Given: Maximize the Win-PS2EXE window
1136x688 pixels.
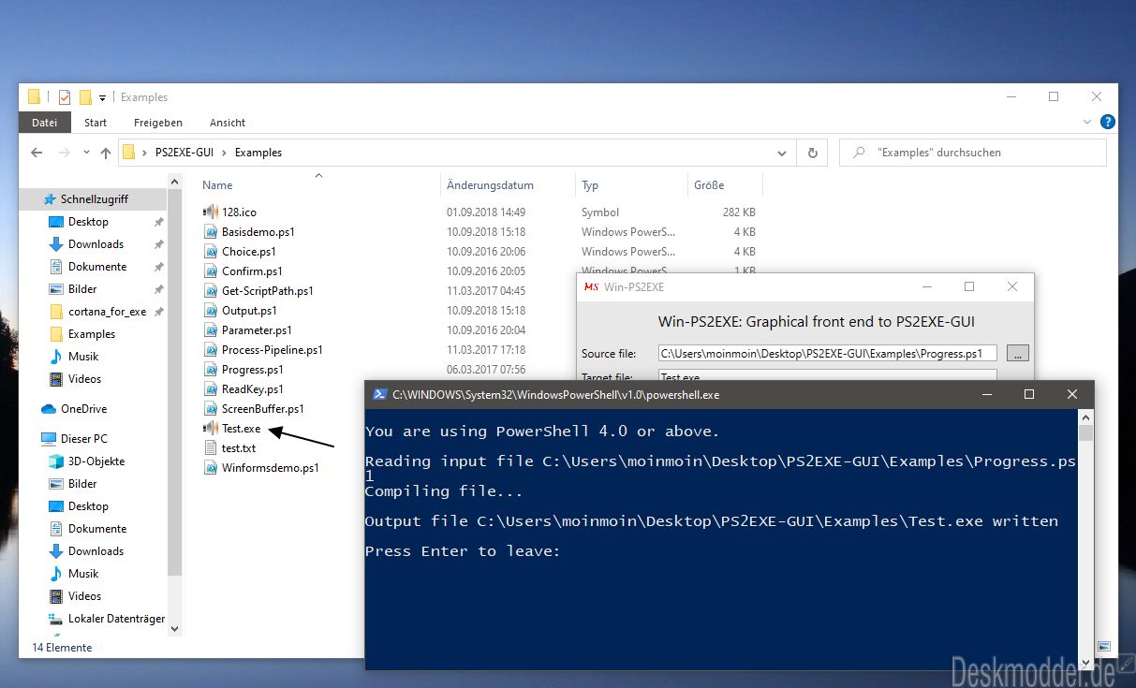Looking at the screenshot, I should point(969,286).
